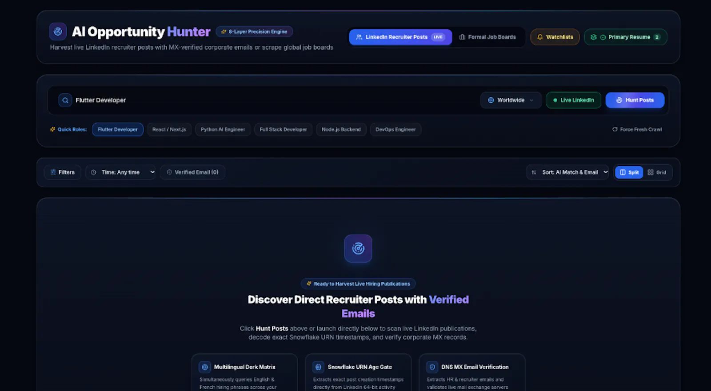The image size is (711, 391).
Task: Select the React / Next.js quick role chip
Action: 169,129
